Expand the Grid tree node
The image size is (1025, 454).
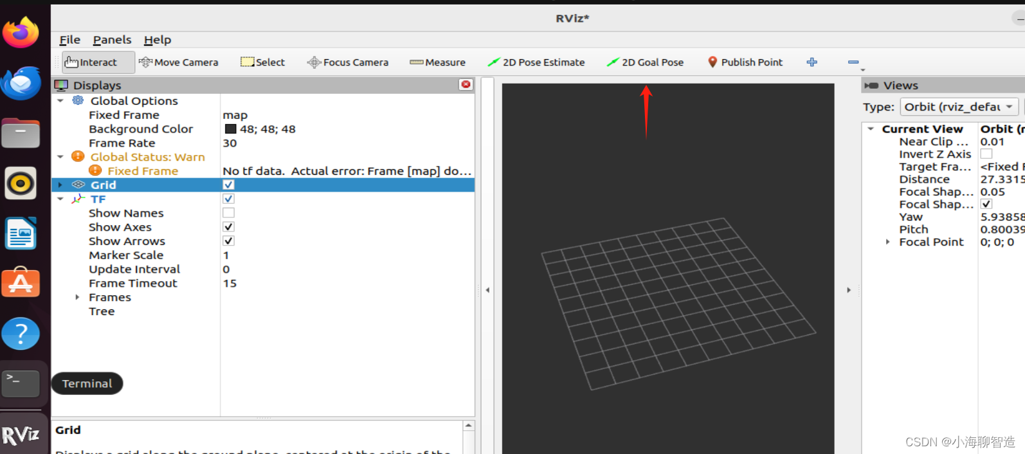coord(60,185)
